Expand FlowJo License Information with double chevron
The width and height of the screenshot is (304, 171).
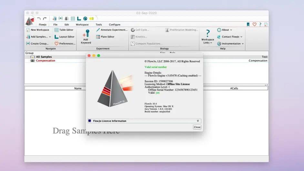pyautogui.click(x=198, y=121)
